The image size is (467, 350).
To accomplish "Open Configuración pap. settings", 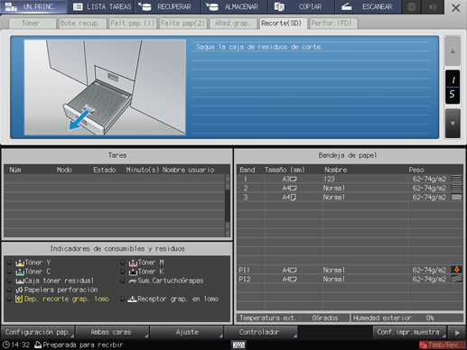I will pos(38,332).
